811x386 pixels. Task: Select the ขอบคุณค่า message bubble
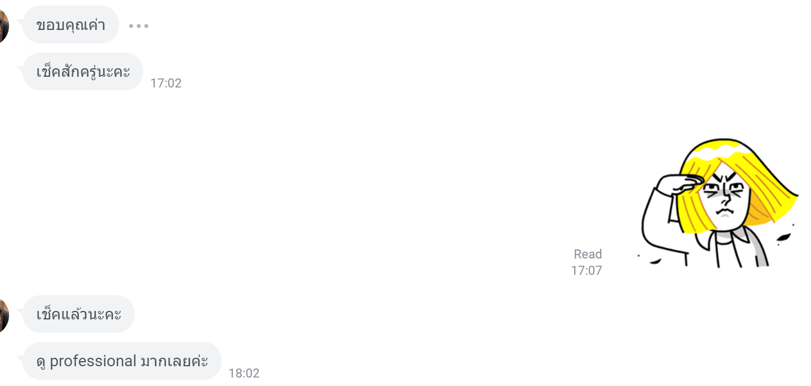(x=70, y=25)
